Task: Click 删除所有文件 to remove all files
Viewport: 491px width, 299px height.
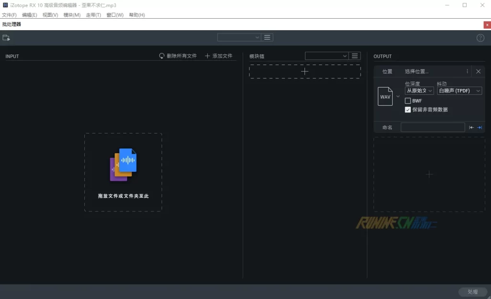Action: coord(178,56)
